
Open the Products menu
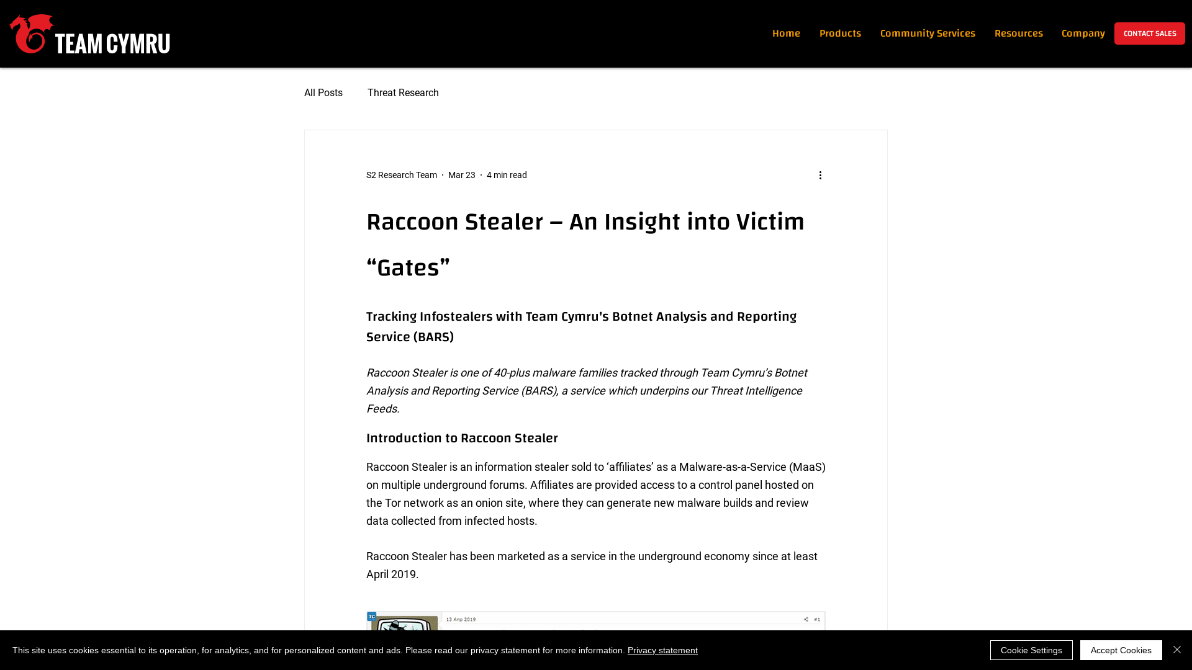point(840,33)
